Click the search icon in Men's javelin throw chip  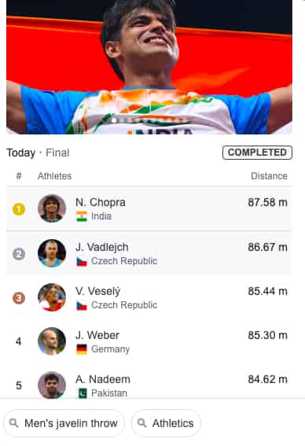(13, 423)
